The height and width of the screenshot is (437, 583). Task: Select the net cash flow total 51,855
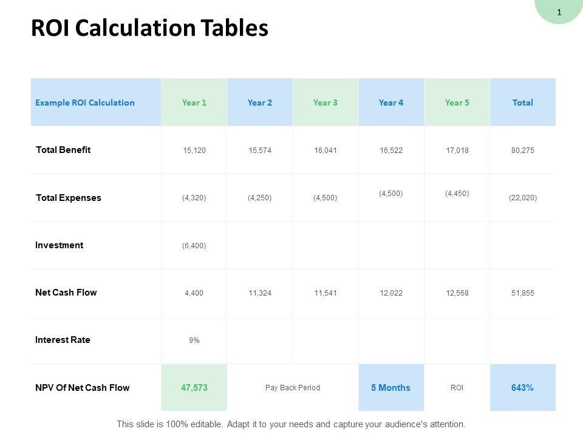pyautogui.click(x=522, y=293)
